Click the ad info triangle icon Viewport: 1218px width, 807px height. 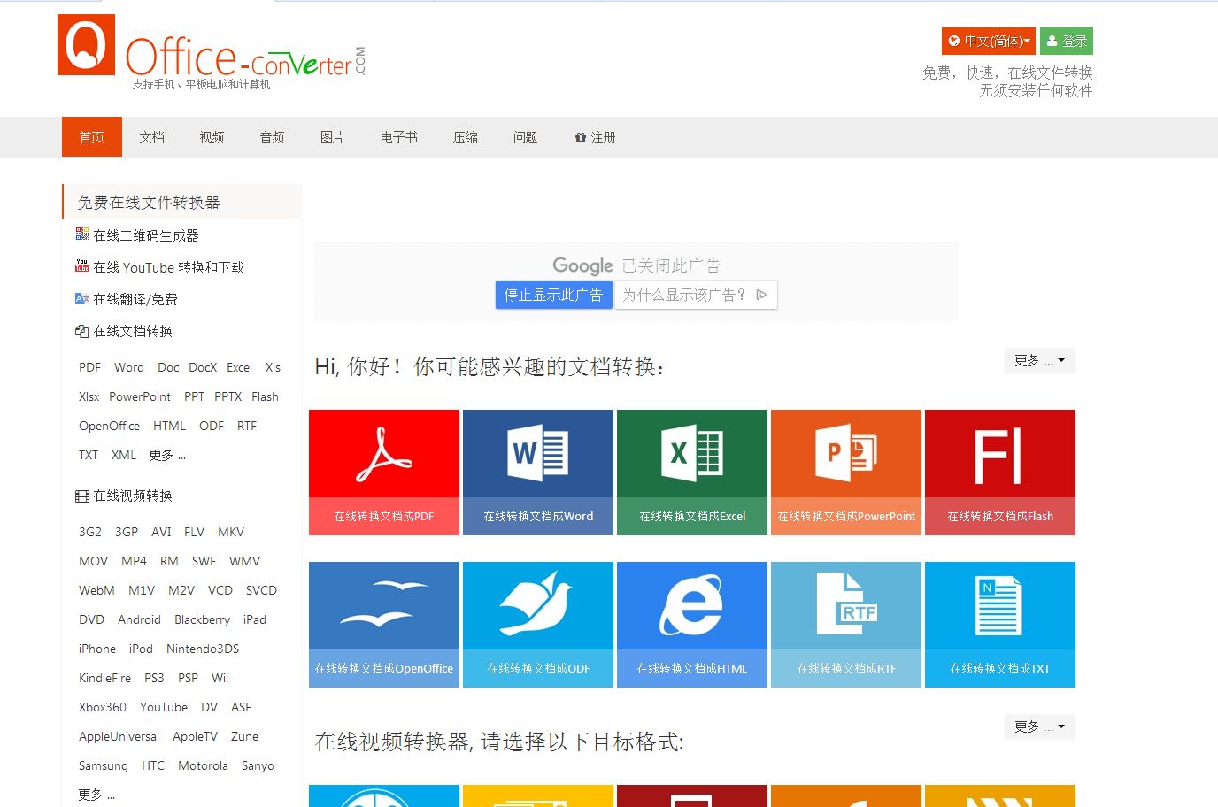tap(761, 295)
